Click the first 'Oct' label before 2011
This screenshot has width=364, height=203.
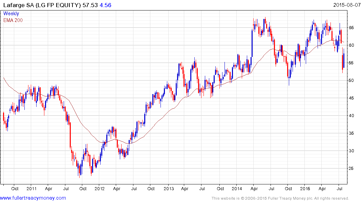[x=15, y=188]
